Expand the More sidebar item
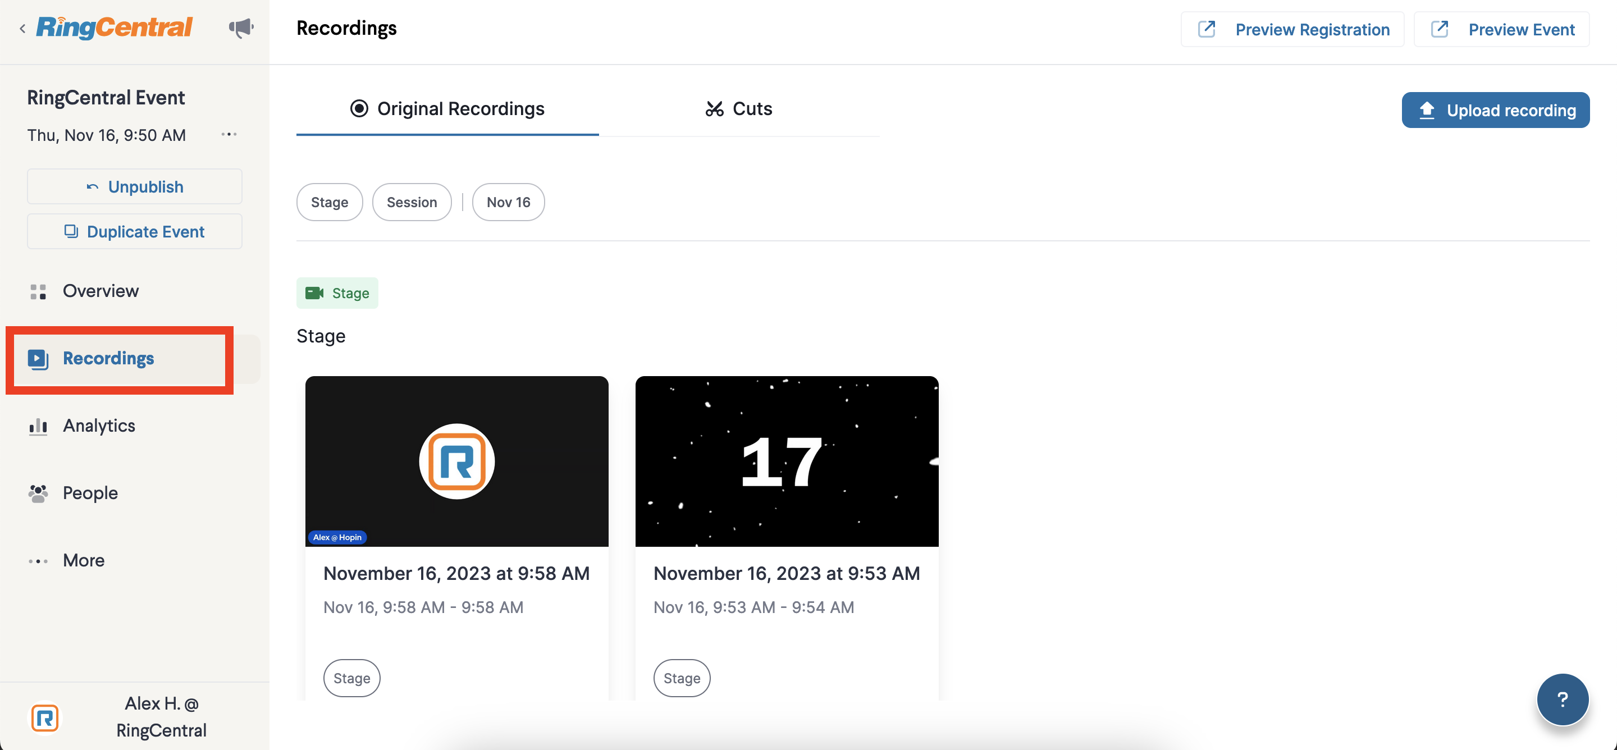1617x750 pixels. tap(84, 560)
